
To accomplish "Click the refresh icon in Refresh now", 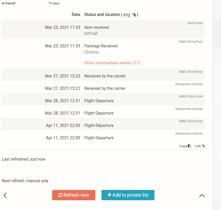I will [60, 195].
